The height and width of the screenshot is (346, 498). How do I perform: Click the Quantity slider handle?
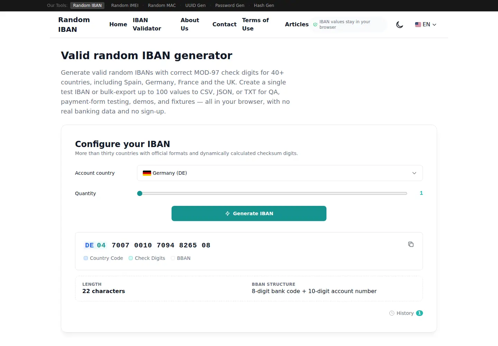click(140, 193)
